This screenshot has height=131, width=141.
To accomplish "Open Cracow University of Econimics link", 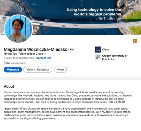I will coord(115,57).
